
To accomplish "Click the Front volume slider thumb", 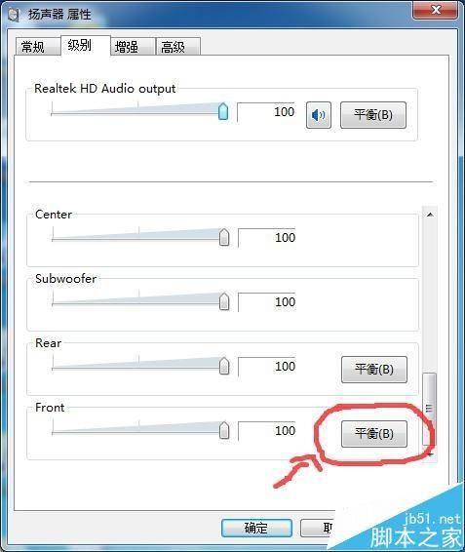I will click(x=224, y=430).
